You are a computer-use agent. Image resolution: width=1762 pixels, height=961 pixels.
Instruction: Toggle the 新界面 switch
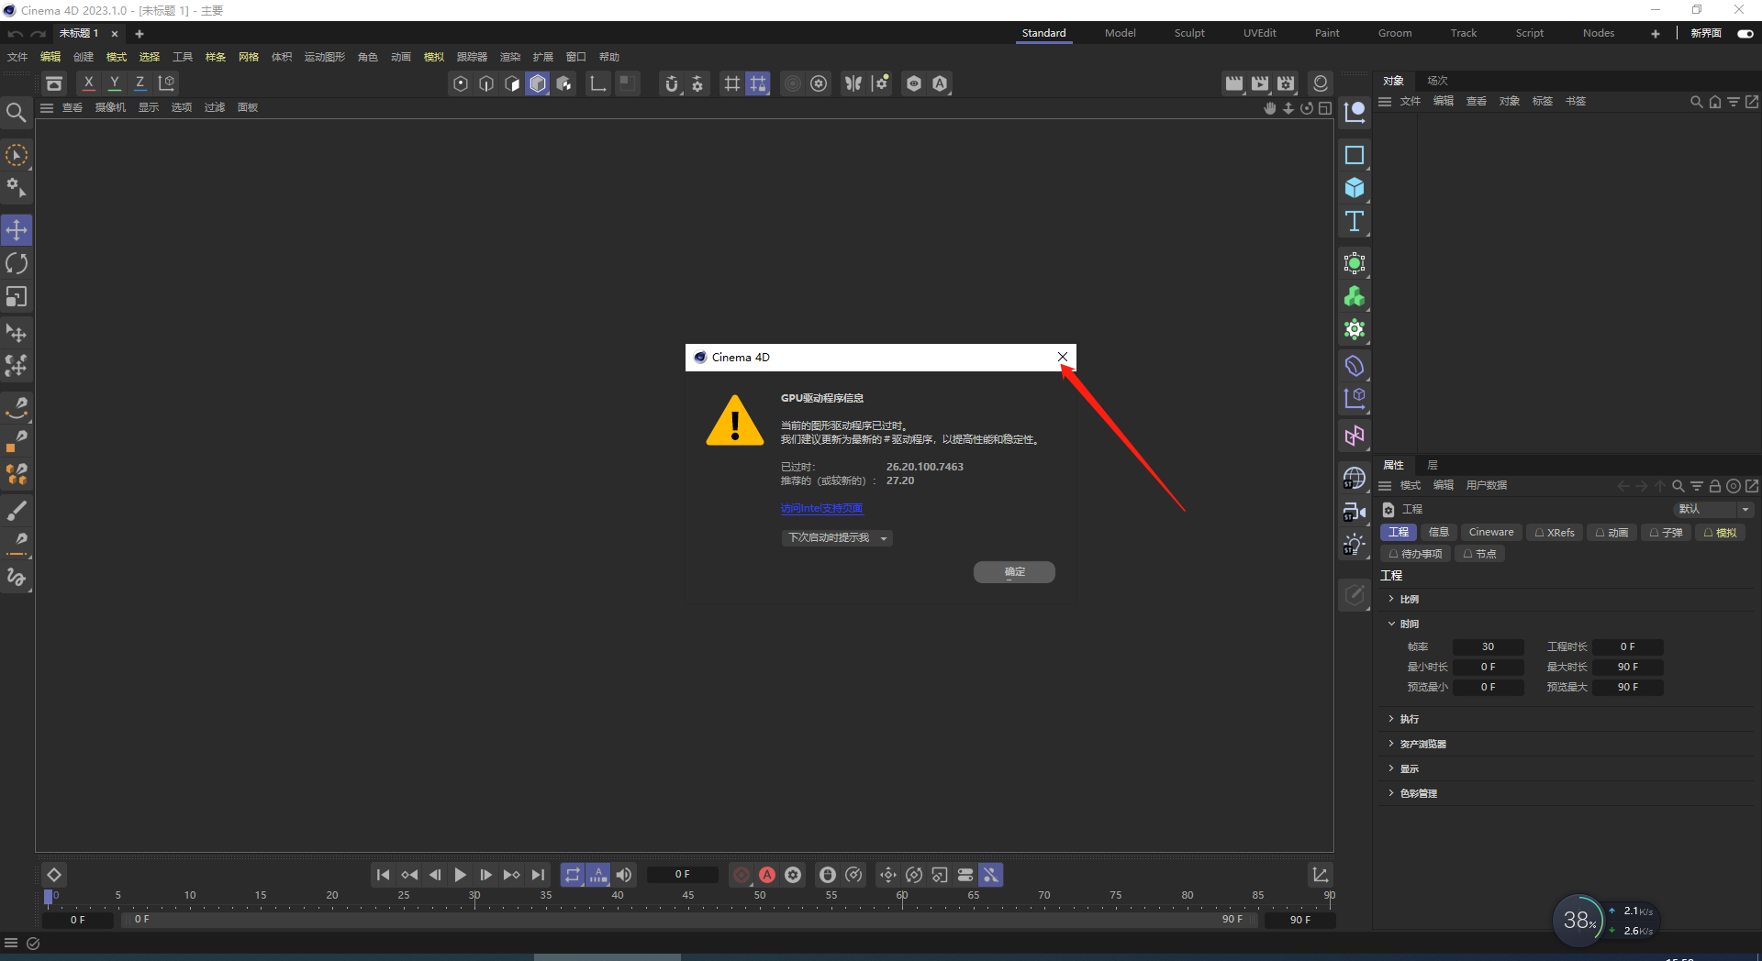point(1745,33)
